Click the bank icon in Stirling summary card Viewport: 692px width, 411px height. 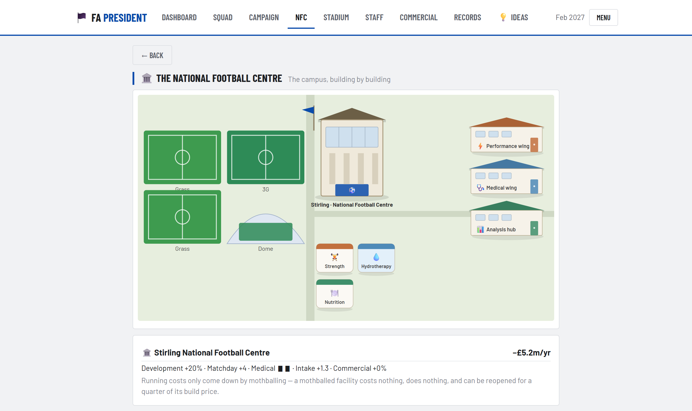[x=147, y=352]
